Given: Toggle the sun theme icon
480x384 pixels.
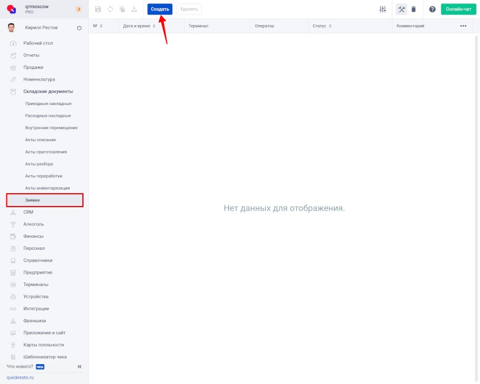Looking at the screenshot, I should pos(78,9).
